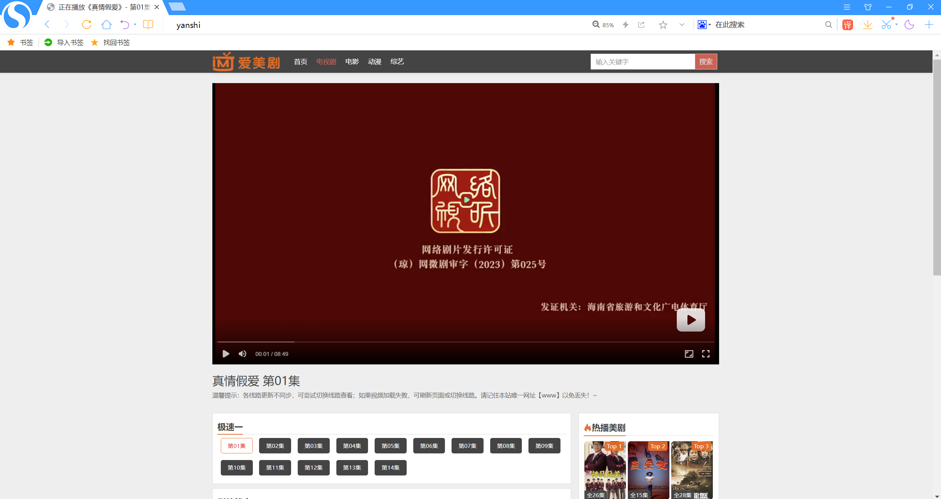Switch to the 动漫 navigation item
The height and width of the screenshot is (499, 941).
coord(374,61)
